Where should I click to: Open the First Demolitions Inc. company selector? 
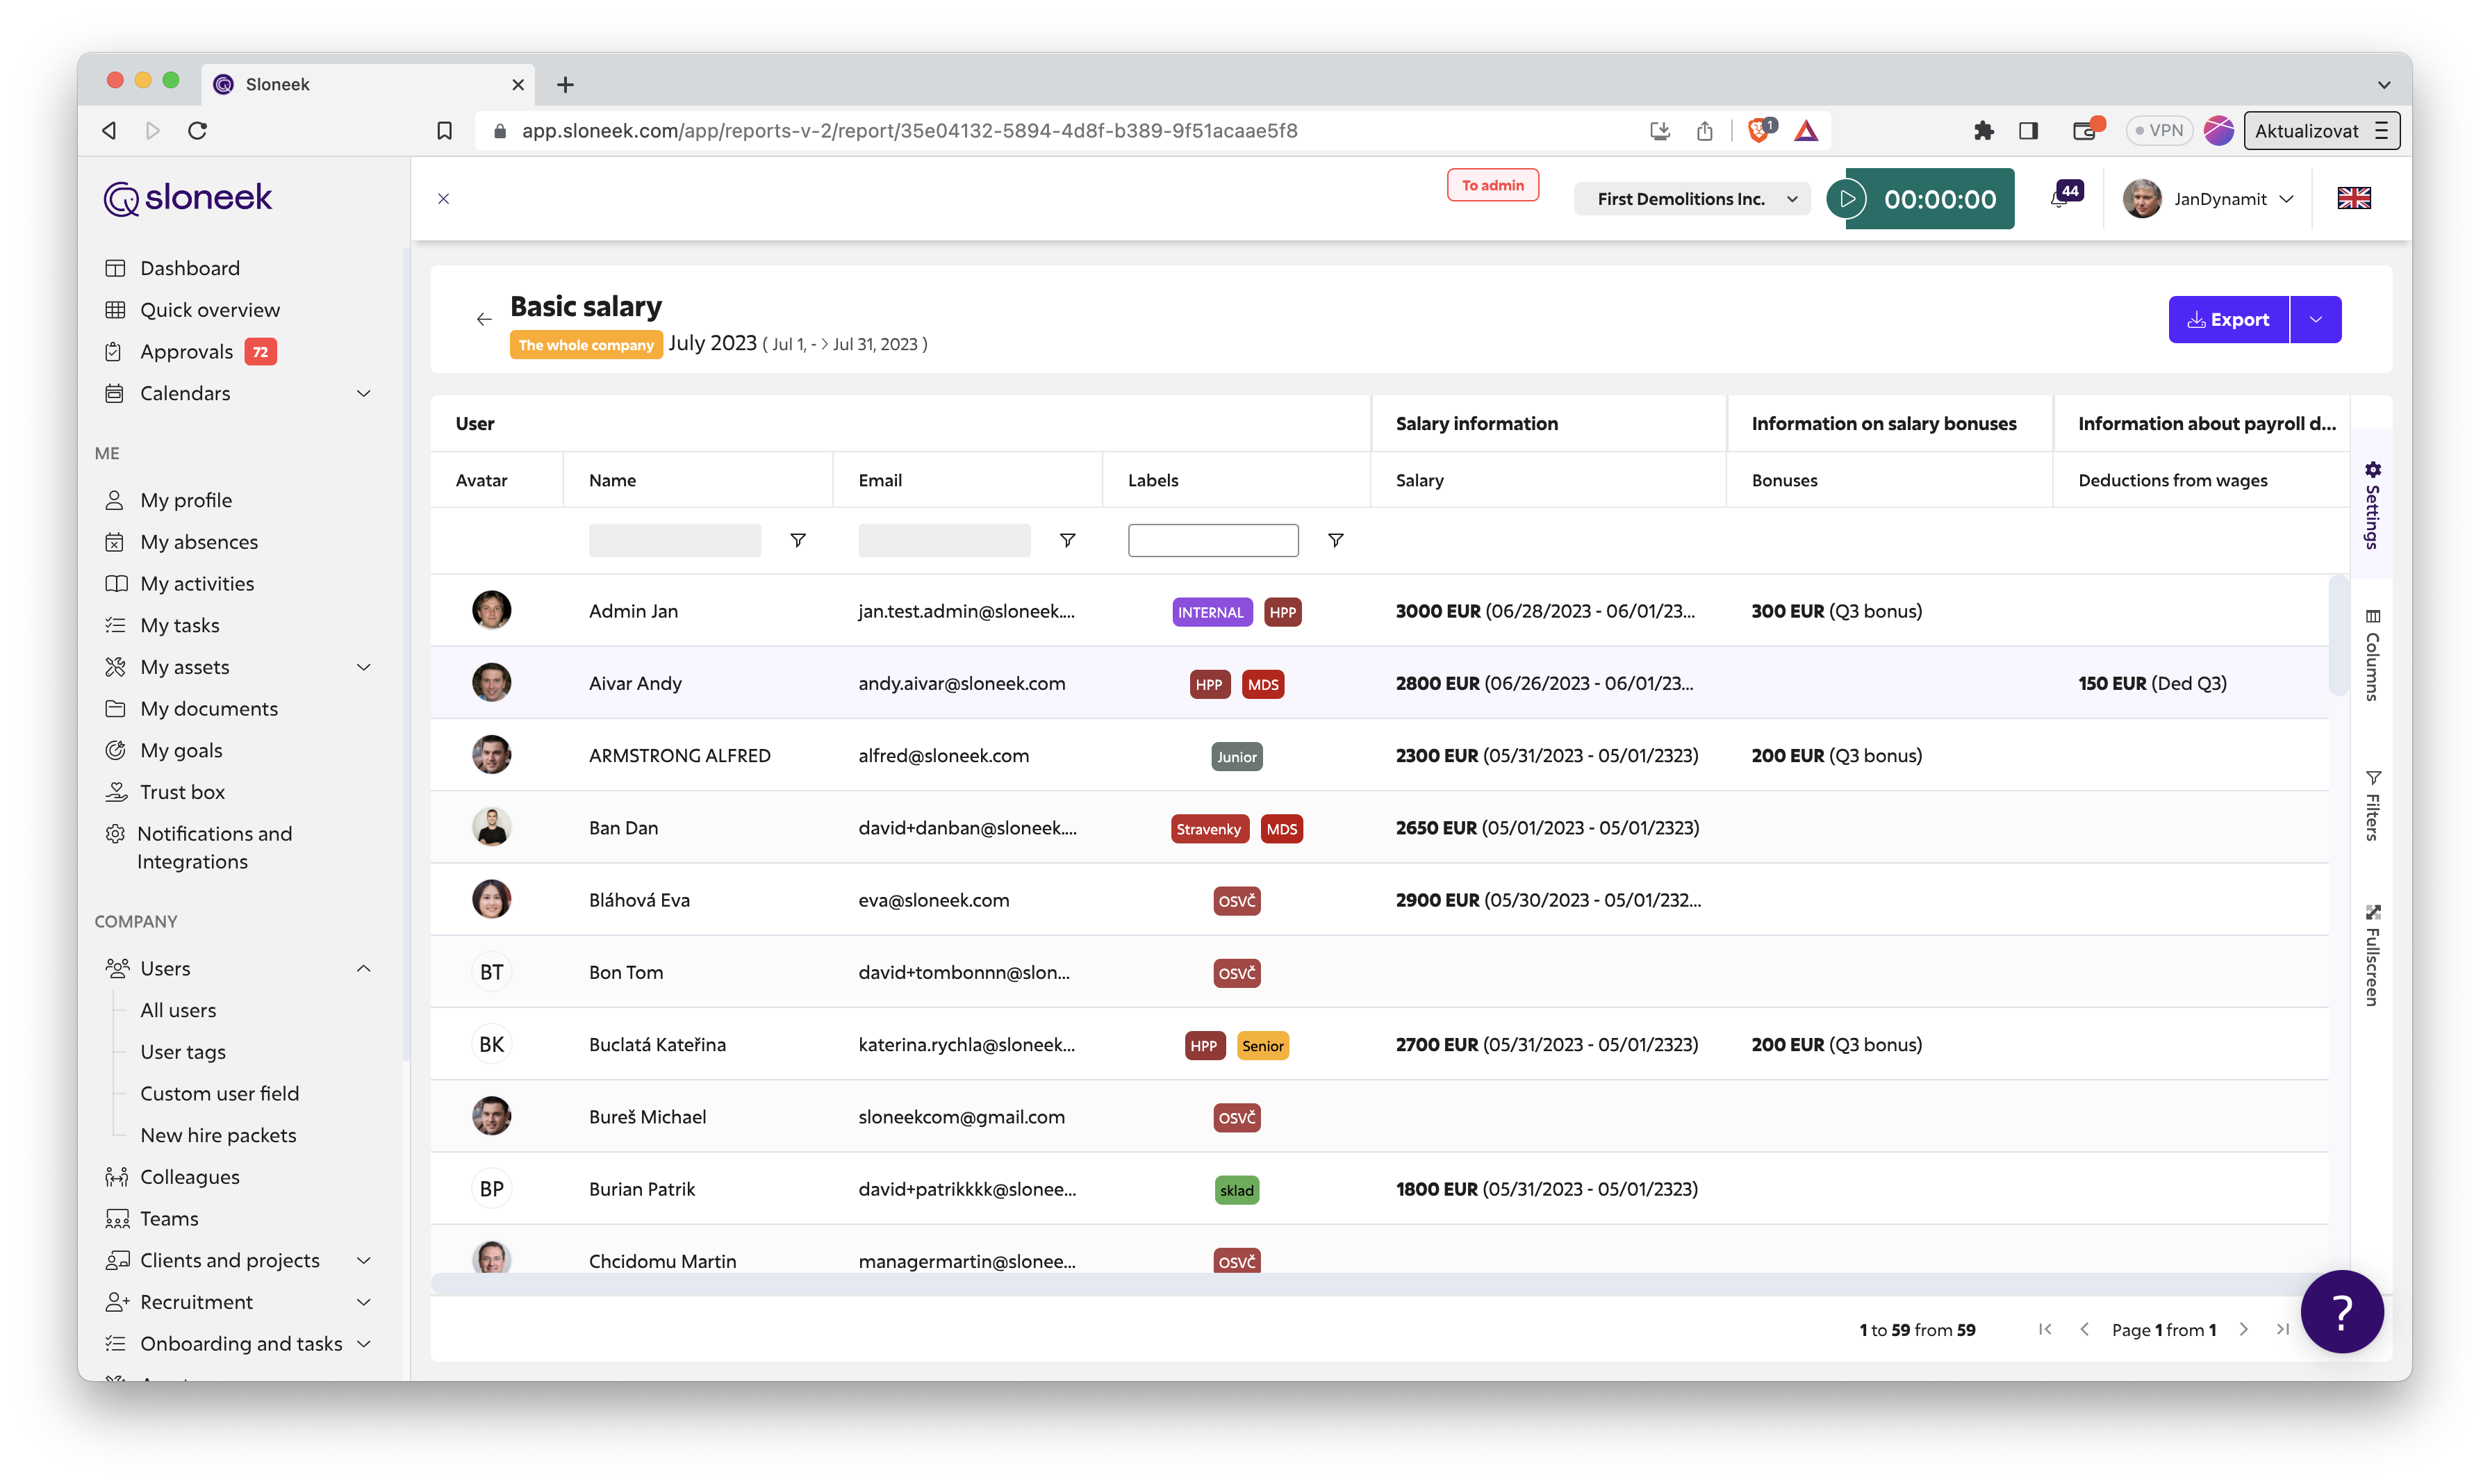1692,199
